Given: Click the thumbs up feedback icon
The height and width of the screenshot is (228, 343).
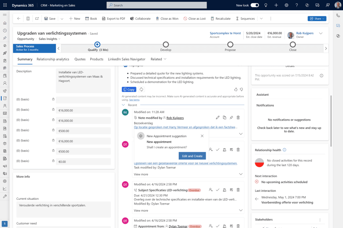Looking at the screenshot, I should click(236, 90).
